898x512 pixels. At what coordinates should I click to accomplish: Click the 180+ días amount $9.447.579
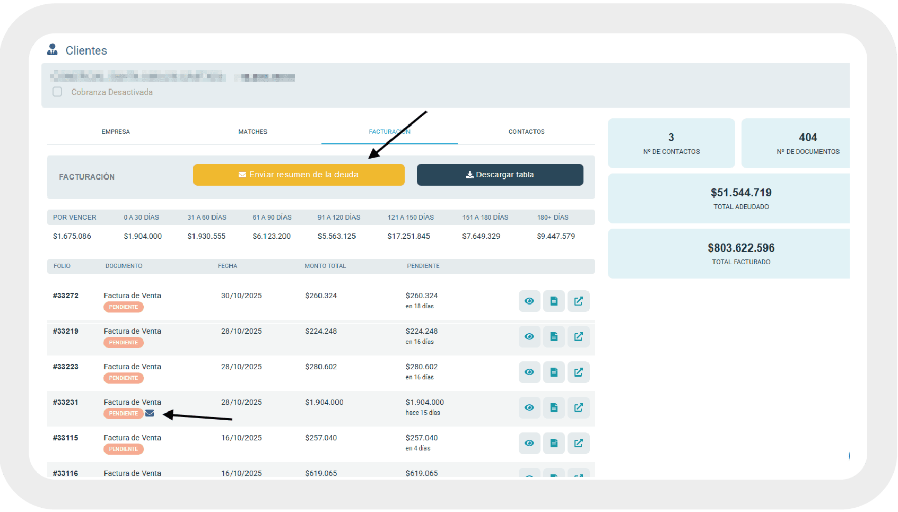pos(556,236)
